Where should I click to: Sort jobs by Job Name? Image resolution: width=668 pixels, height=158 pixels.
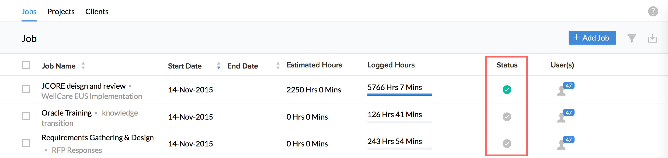click(83, 66)
